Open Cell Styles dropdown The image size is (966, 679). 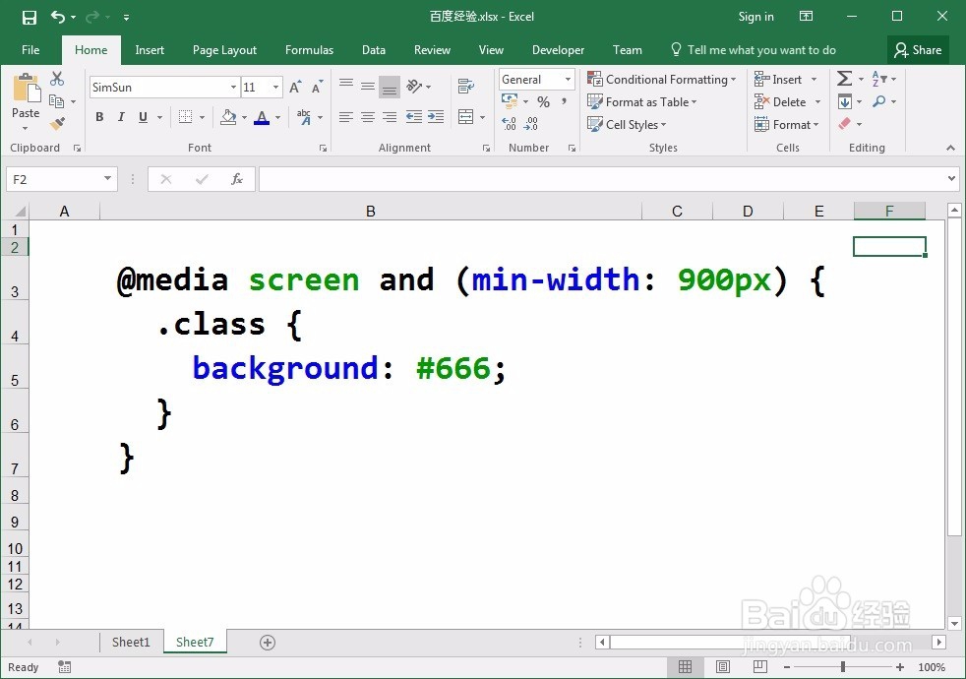(x=627, y=124)
